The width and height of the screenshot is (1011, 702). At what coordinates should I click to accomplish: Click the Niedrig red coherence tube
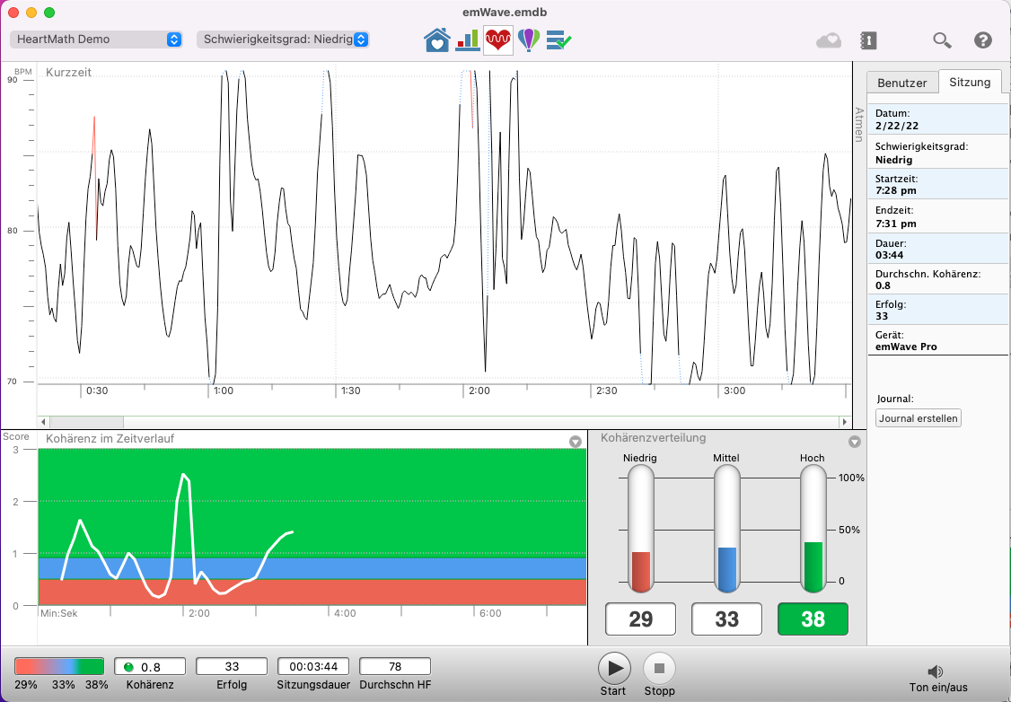click(641, 529)
